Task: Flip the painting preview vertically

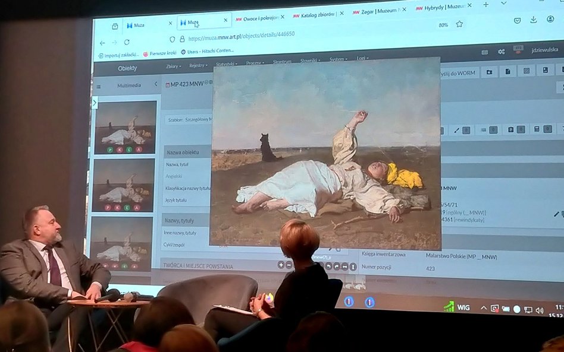Action: coord(353,267)
